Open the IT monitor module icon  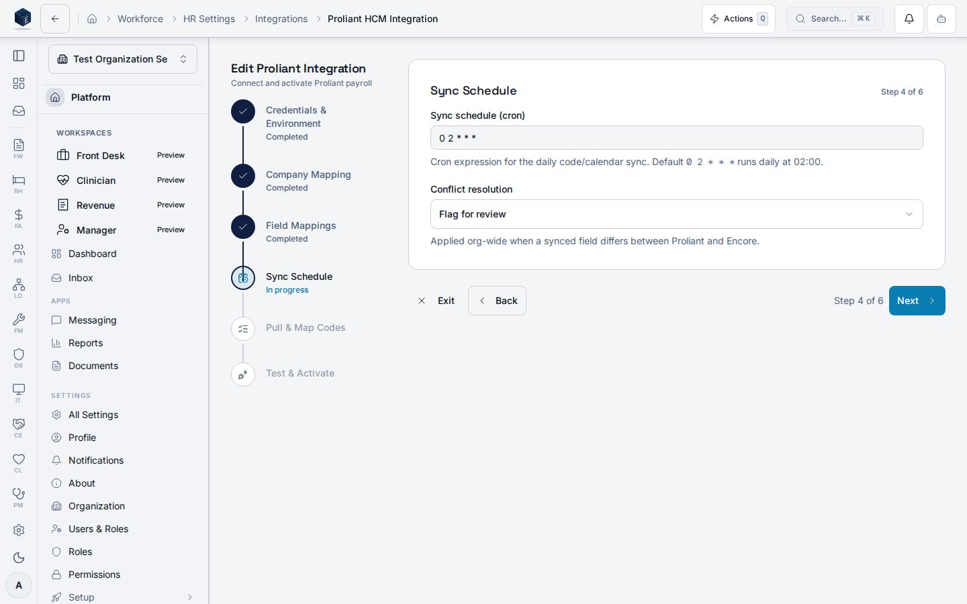19,393
